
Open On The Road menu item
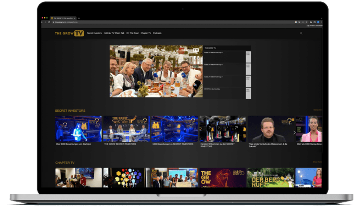click(x=133, y=33)
